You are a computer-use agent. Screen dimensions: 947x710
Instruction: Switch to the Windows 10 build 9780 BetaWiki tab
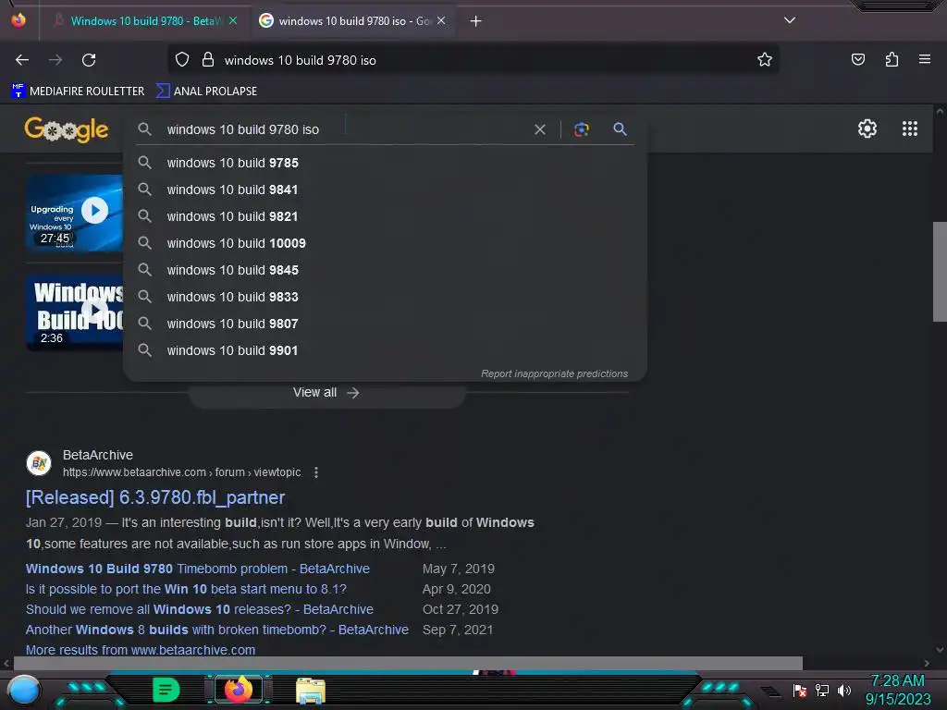145,21
